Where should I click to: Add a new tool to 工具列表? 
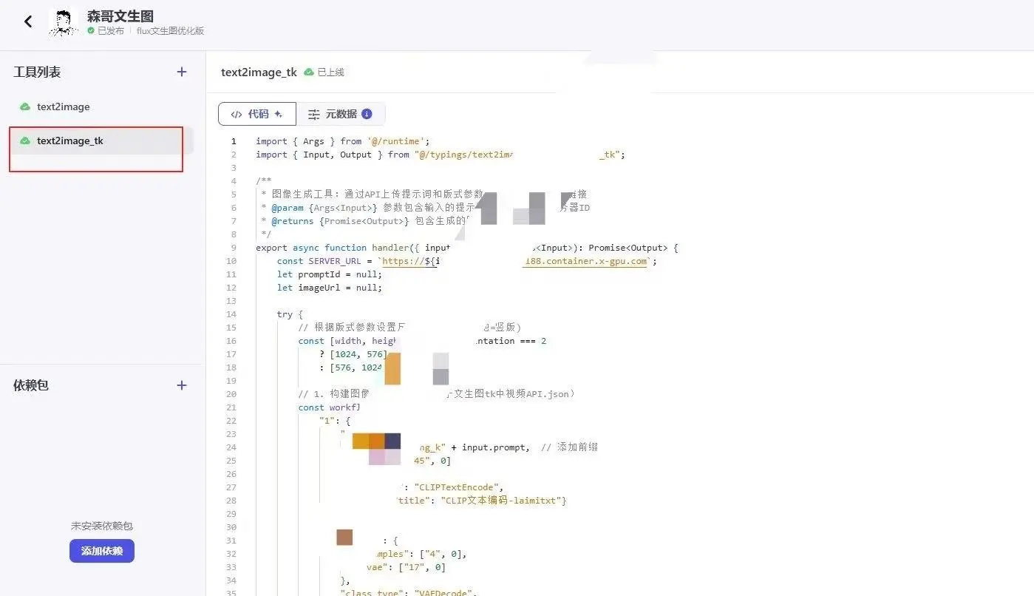coord(182,72)
